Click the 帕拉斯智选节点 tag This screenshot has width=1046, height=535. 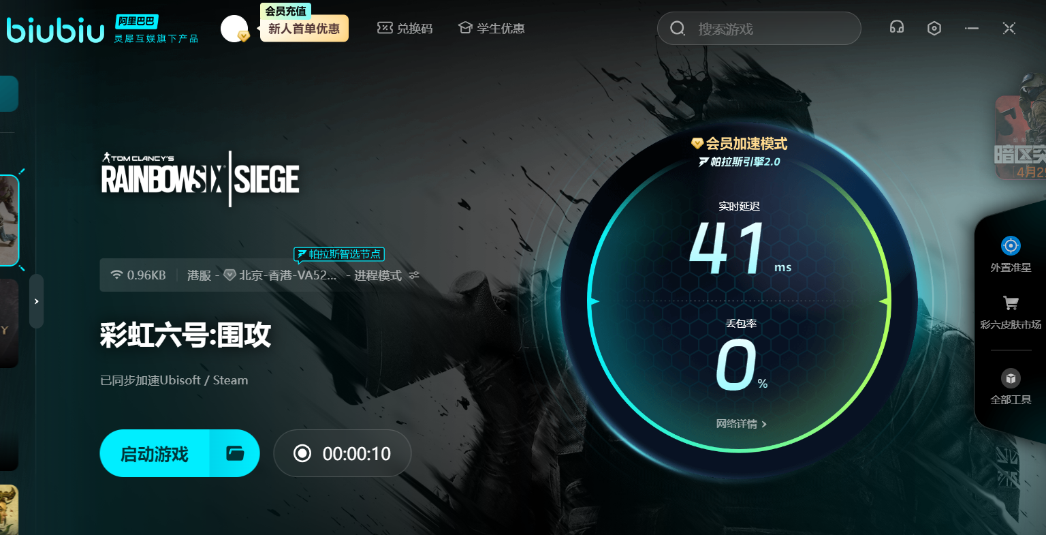pyautogui.click(x=339, y=254)
